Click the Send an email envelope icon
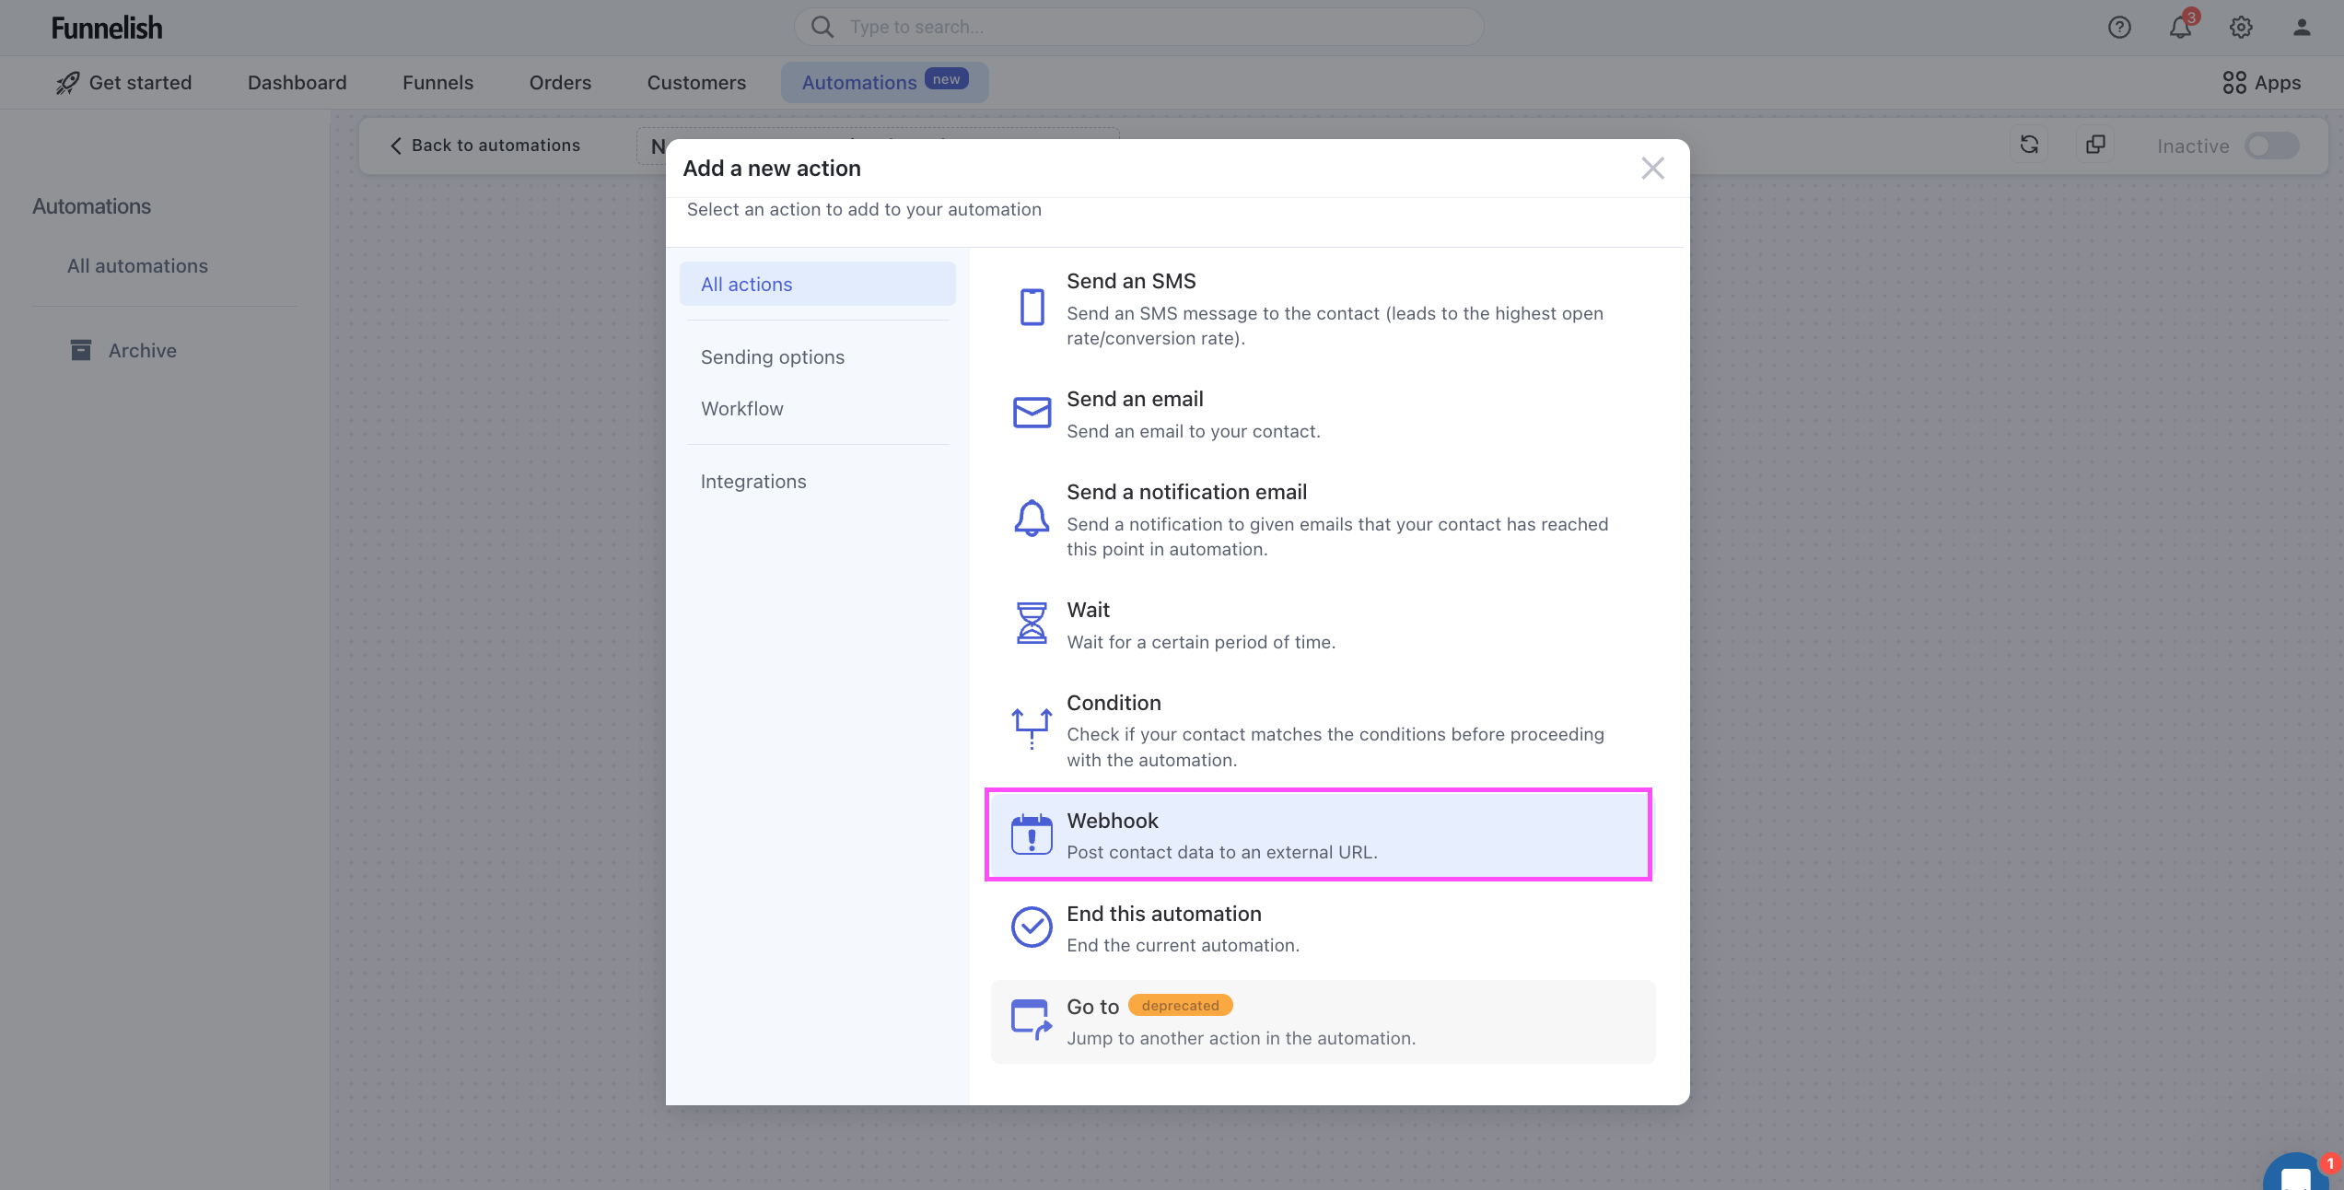Screen dimensions: 2344x1190 [1032, 413]
